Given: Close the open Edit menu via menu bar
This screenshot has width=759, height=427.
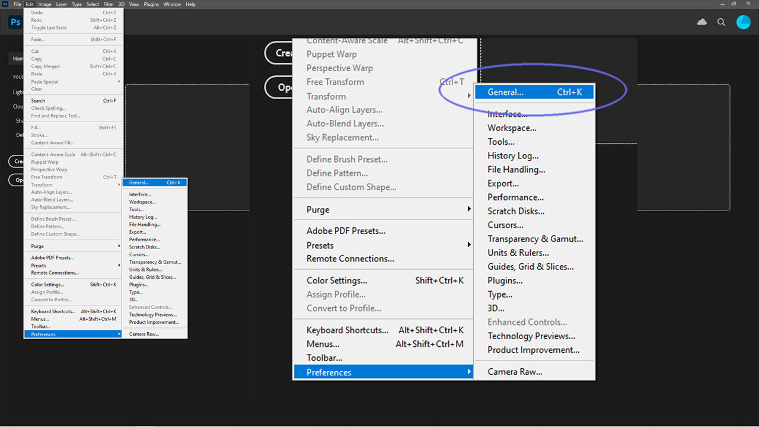Looking at the screenshot, I should point(30,4).
